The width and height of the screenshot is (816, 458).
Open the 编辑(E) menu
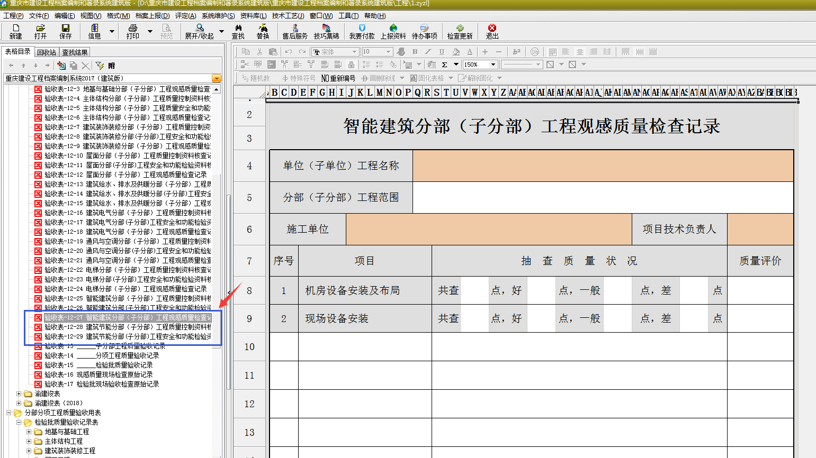pos(65,16)
